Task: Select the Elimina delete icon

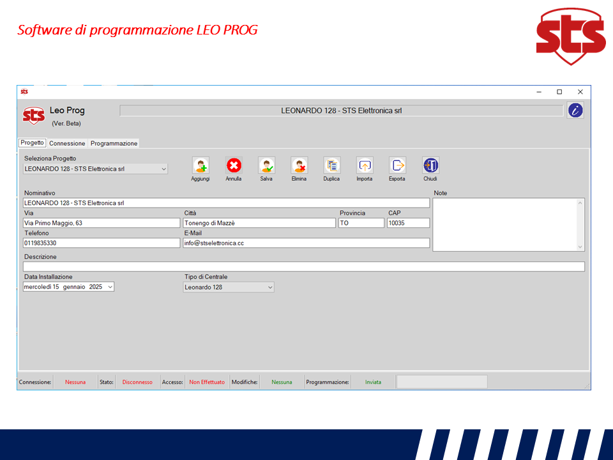Action: [x=299, y=165]
